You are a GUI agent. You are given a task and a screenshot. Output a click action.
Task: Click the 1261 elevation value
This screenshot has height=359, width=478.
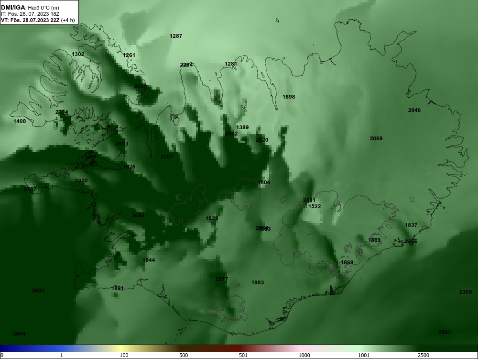pyautogui.click(x=129, y=55)
